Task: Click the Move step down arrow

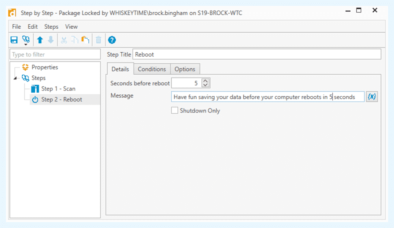Action: pos(51,40)
